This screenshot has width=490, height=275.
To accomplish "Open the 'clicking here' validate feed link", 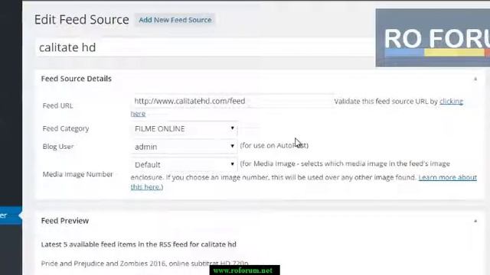I will tap(451, 102).
